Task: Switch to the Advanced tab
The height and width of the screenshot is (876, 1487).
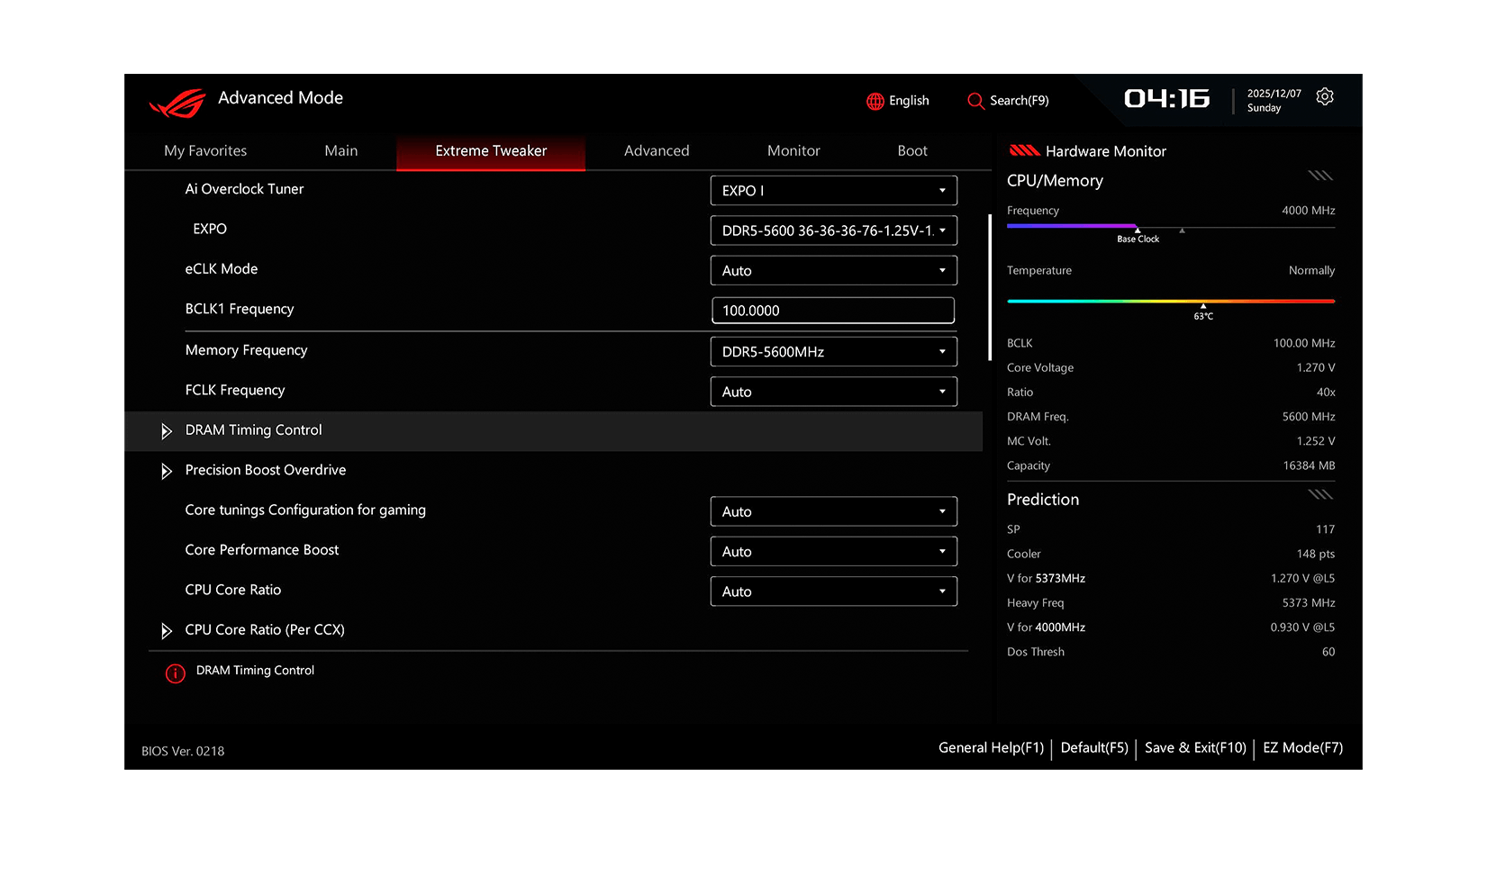Action: coord(656,151)
